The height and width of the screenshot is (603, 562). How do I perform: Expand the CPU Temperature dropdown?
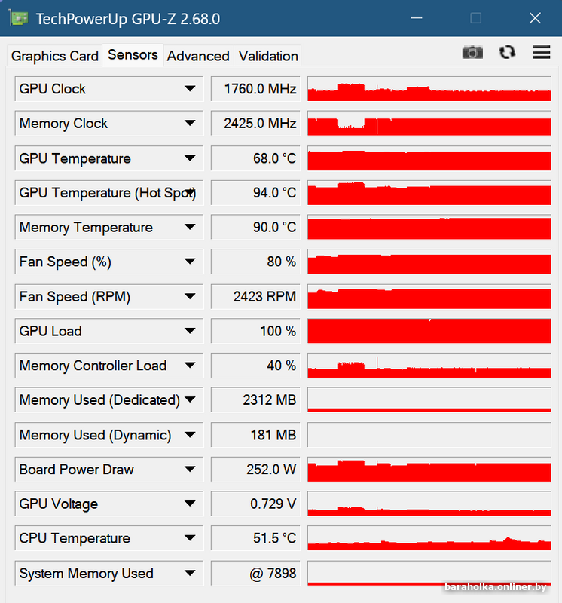190,539
